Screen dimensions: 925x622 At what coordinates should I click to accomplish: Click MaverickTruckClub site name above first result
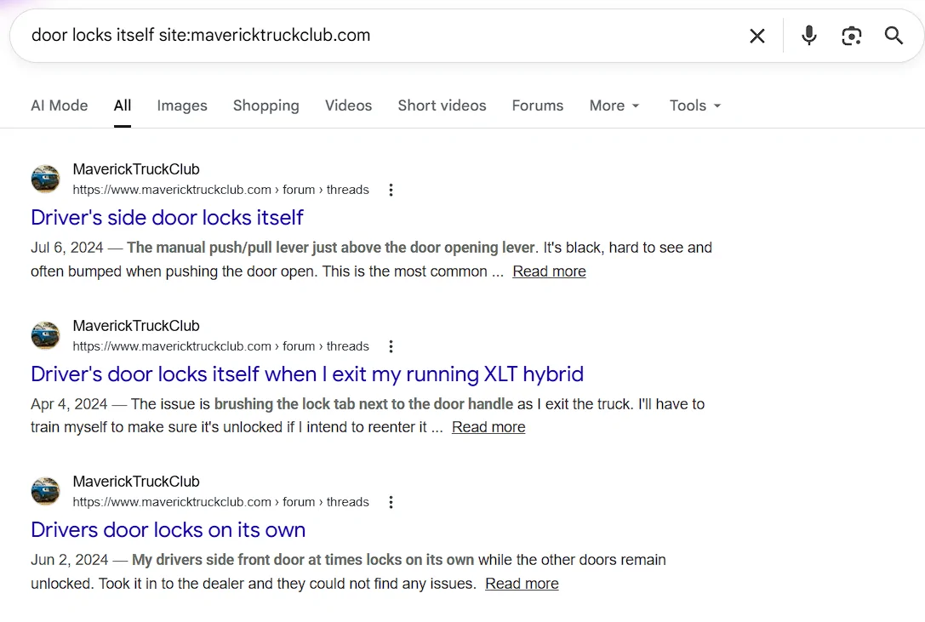[136, 169]
